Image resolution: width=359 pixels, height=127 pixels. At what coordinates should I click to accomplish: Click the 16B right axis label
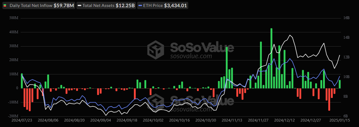(x=346, y=18)
